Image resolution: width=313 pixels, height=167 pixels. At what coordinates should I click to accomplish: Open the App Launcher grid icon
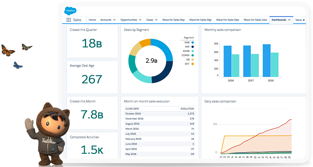[68, 20]
